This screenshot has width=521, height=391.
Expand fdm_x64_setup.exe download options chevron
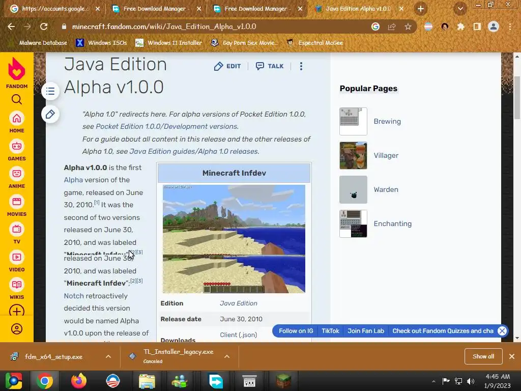[108, 356]
